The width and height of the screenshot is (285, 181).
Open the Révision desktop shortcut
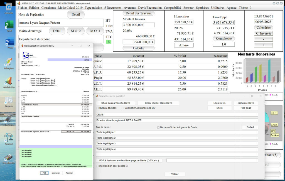[x=9, y=120]
